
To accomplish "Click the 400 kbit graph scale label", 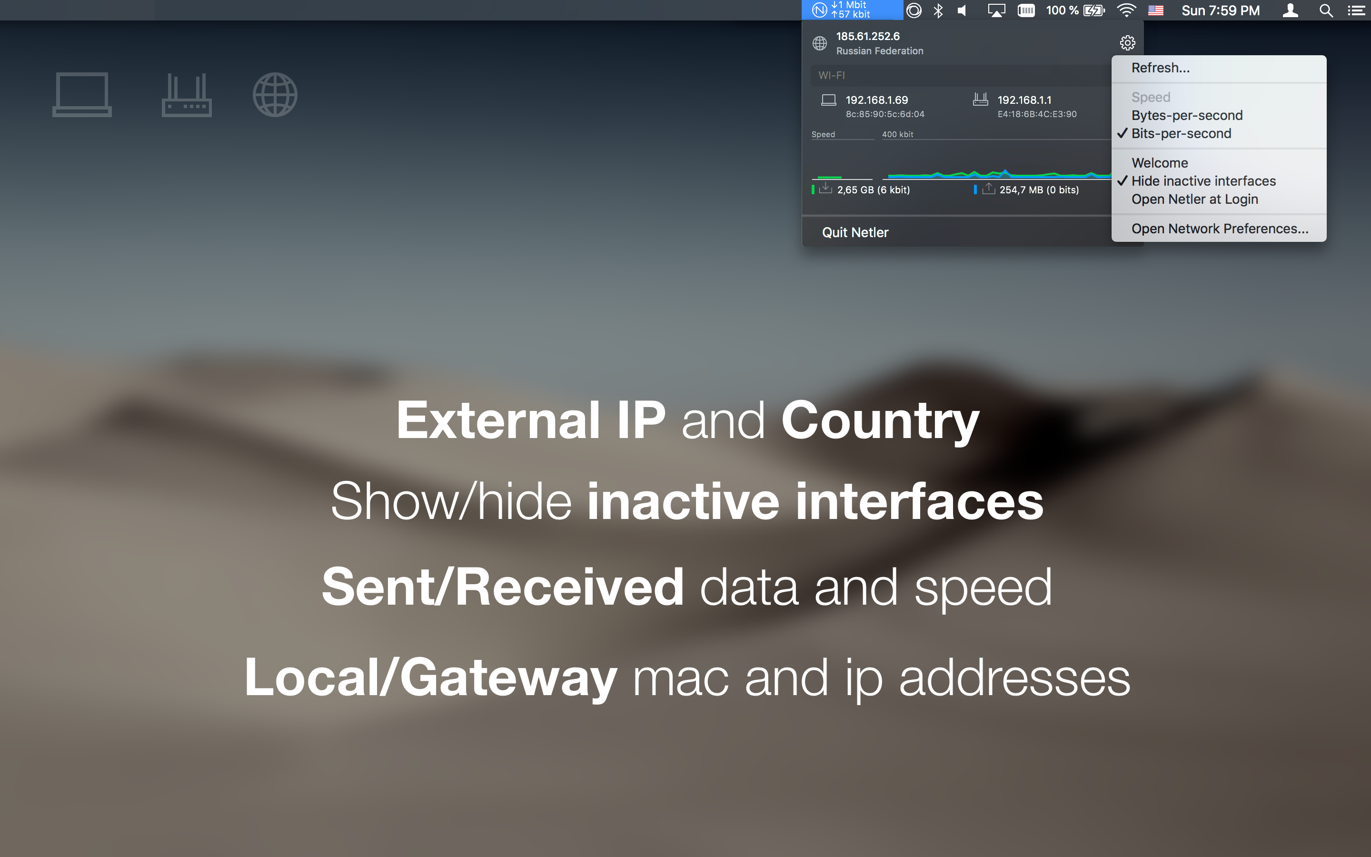I will (x=897, y=134).
